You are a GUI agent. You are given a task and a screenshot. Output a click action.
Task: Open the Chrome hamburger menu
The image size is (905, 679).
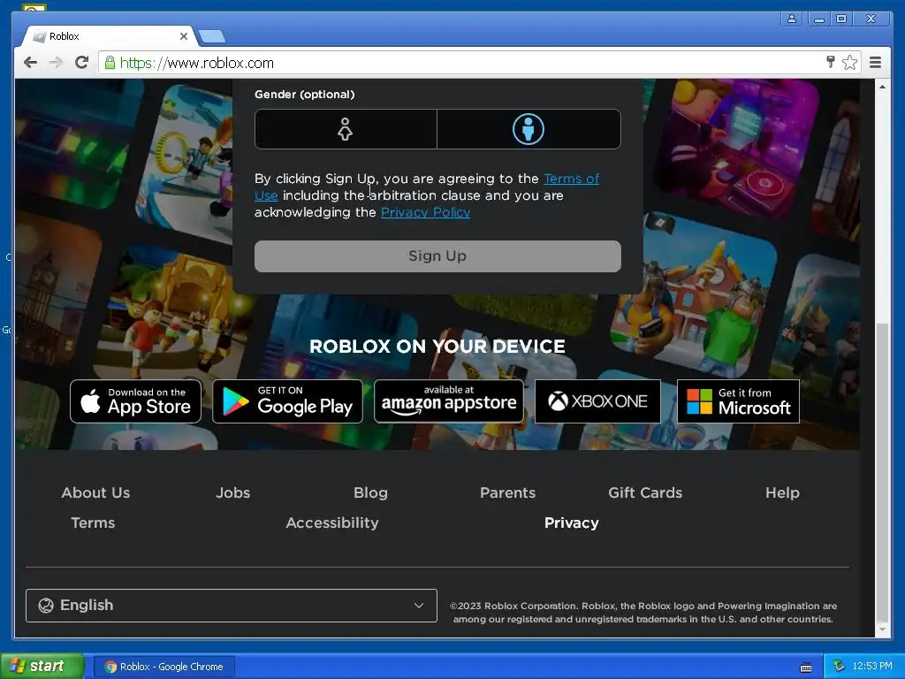(876, 63)
